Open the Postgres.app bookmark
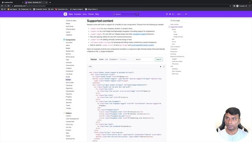Image resolution: width=252 pixels, height=142 pixels. (x=25, y=9)
